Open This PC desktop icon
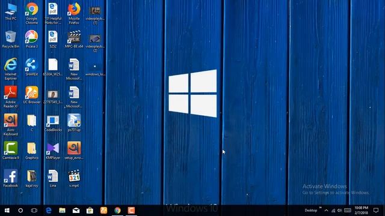 pyautogui.click(x=11, y=11)
